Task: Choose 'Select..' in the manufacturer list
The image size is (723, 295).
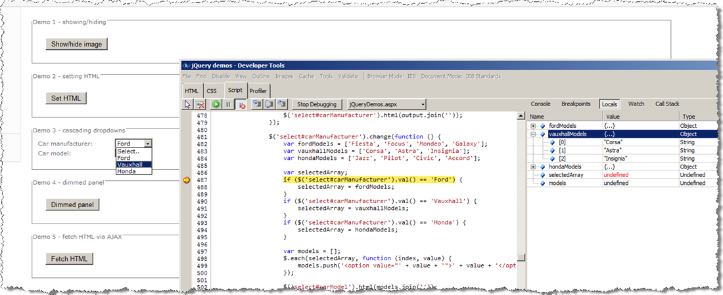Action: [x=133, y=151]
